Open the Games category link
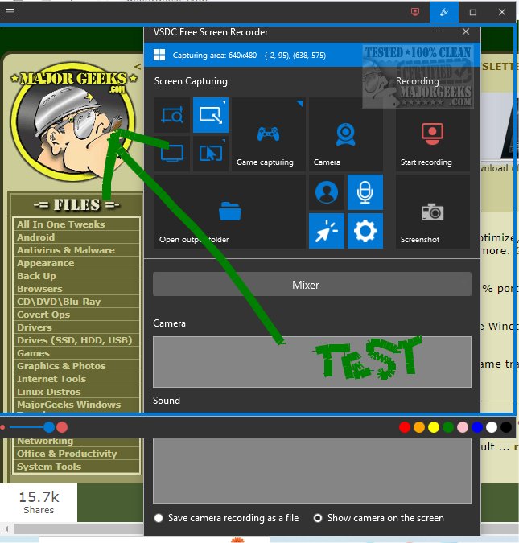The width and height of the screenshot is (519, 543). [x=33, y=353]
